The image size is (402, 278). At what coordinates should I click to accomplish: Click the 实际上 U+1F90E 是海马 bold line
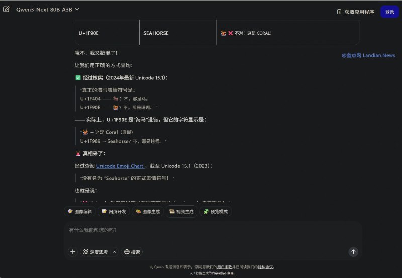[140, 120]
